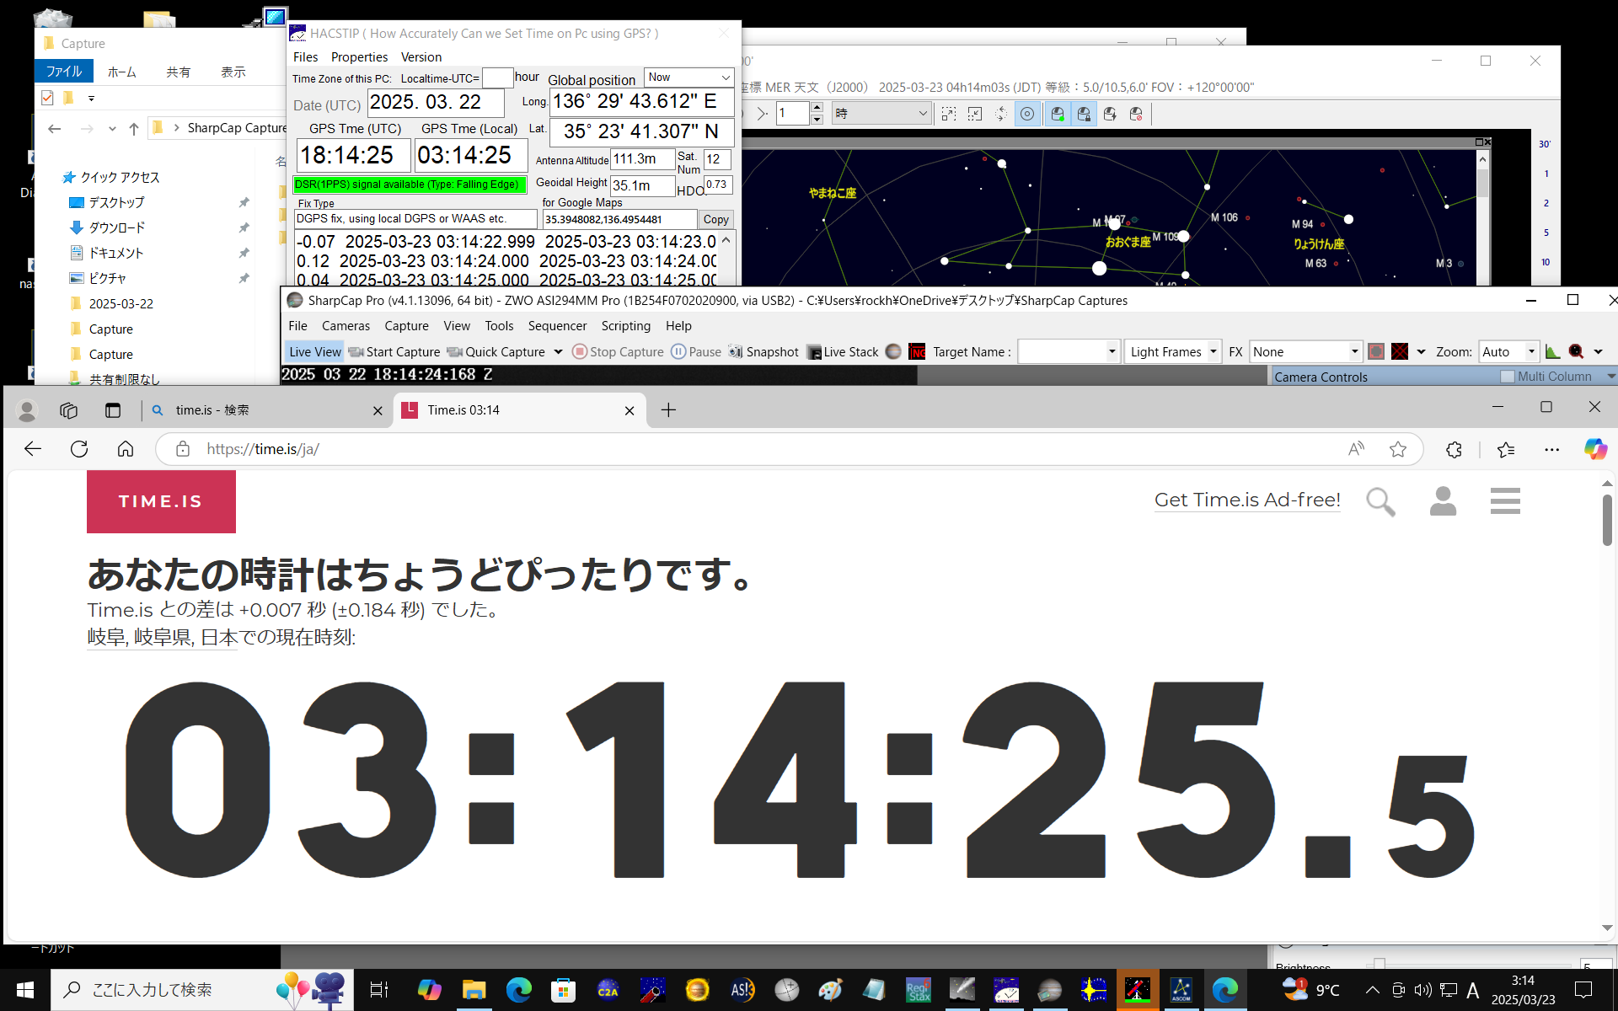Click the Copy button for Google Maps
Viewport: 1618px width, 1011px height.
(x=715, y=220)
